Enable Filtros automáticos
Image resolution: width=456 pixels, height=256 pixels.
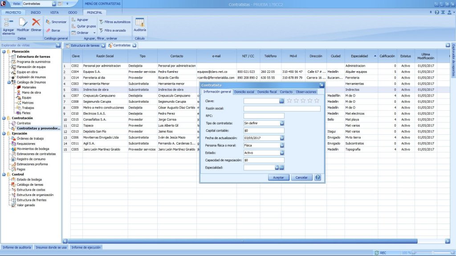tap(115, 22)
